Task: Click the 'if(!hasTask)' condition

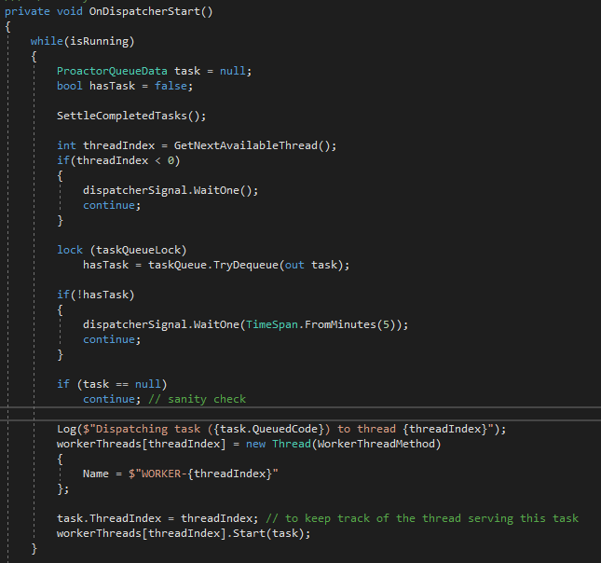Action: 96,295
